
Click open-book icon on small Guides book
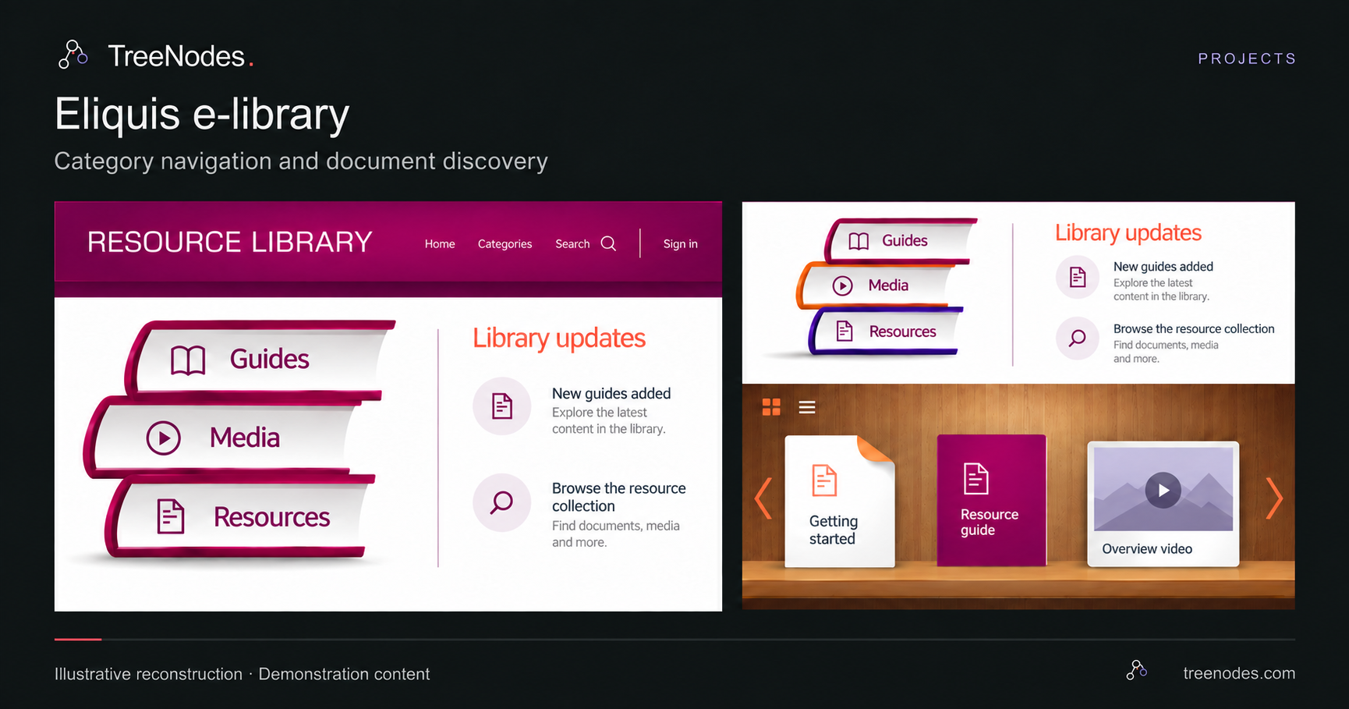pyautogui.click(x=859, y=241)
